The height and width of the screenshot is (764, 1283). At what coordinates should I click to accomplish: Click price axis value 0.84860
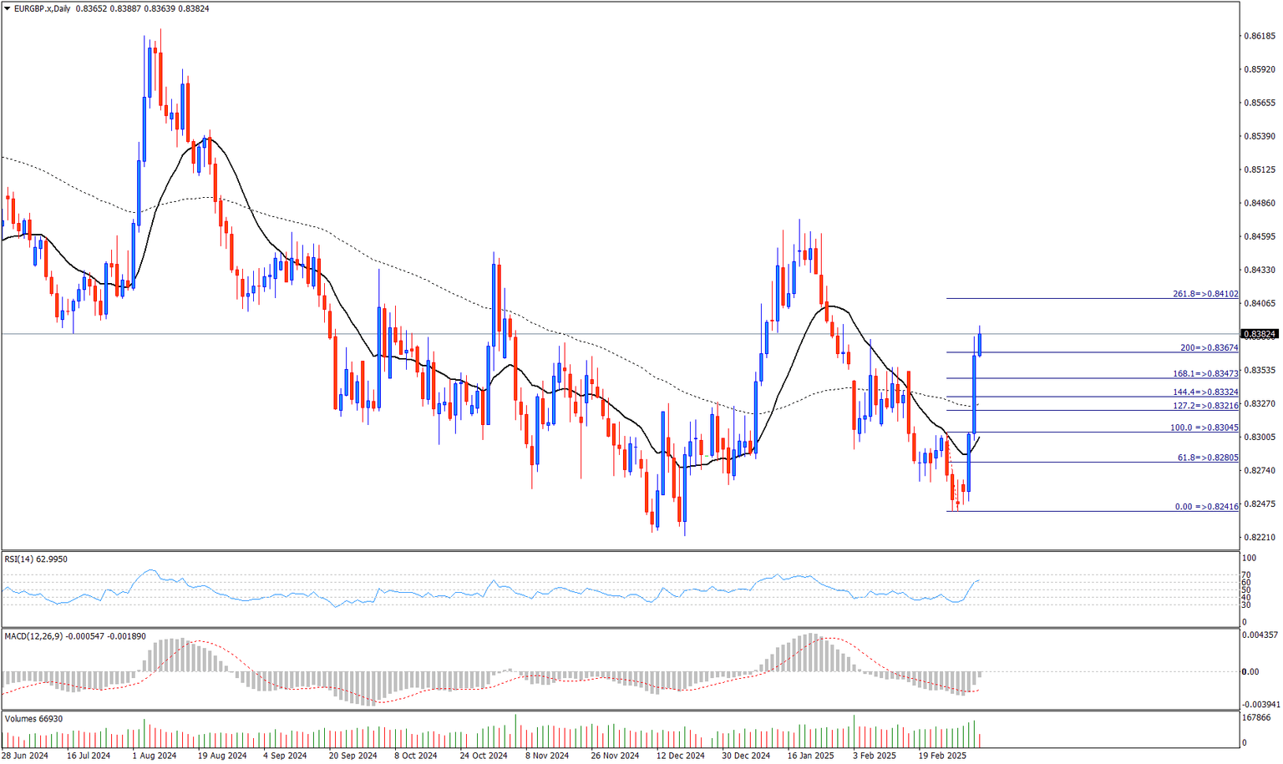tap(1260, 203)
